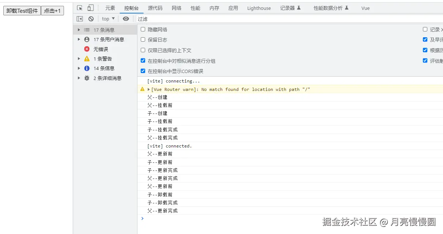This screenshot has height=234, width=443.
Task: Open the Lighthouse tab
Action: pyautogui.click(x=259, y=8)
